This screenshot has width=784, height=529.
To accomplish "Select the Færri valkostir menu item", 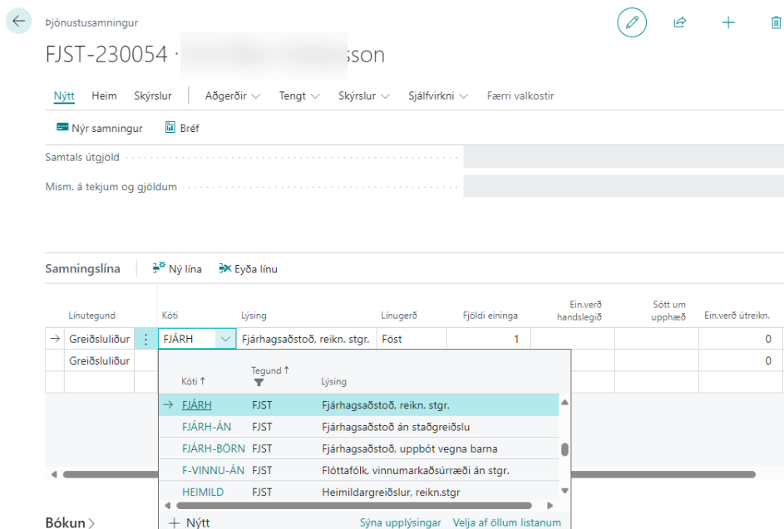I will click(520, 96).
